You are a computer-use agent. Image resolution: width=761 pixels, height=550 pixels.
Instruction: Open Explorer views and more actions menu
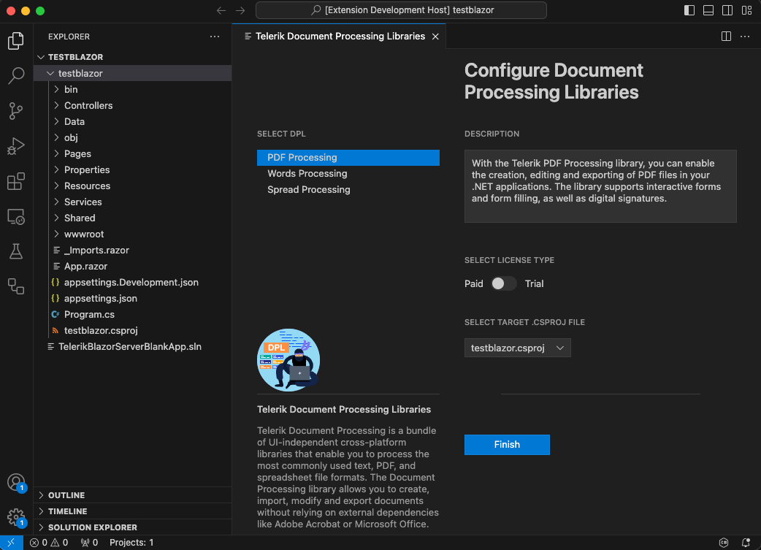point(215,37)
